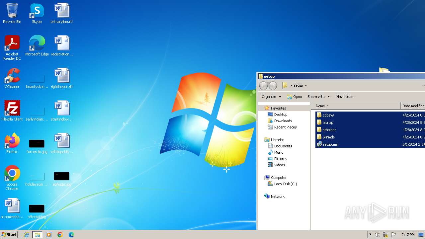Screen dimensions: 425x239
Task: Expand the breadcrumb arrow after setup
Action: pos(306,85)
